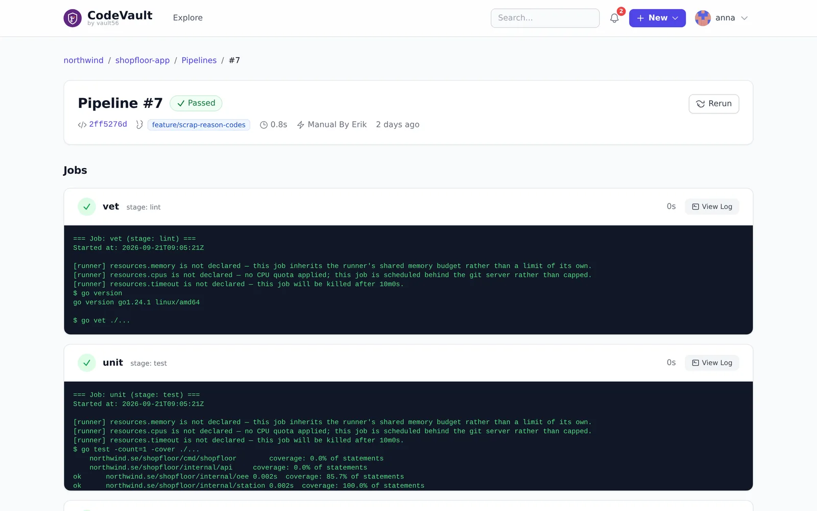Click the 'stage: test' label
Viewport: 817px width, 511px height.
149,363
